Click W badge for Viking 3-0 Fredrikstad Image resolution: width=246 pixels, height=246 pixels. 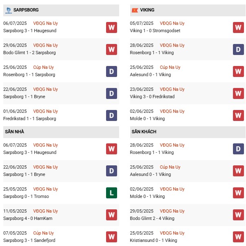click(x=238, y=93)
